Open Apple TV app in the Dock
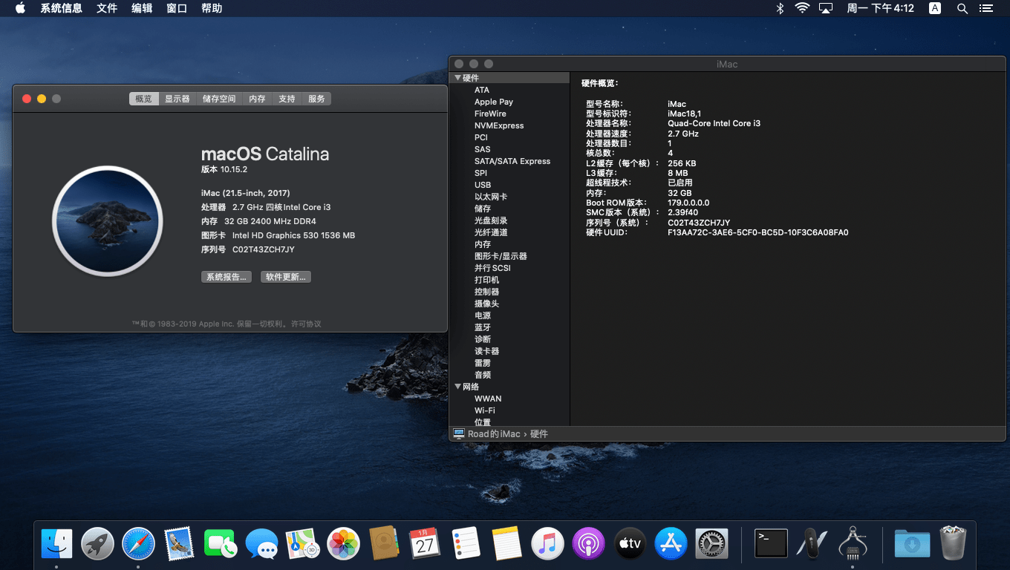 tap(630, 544)
